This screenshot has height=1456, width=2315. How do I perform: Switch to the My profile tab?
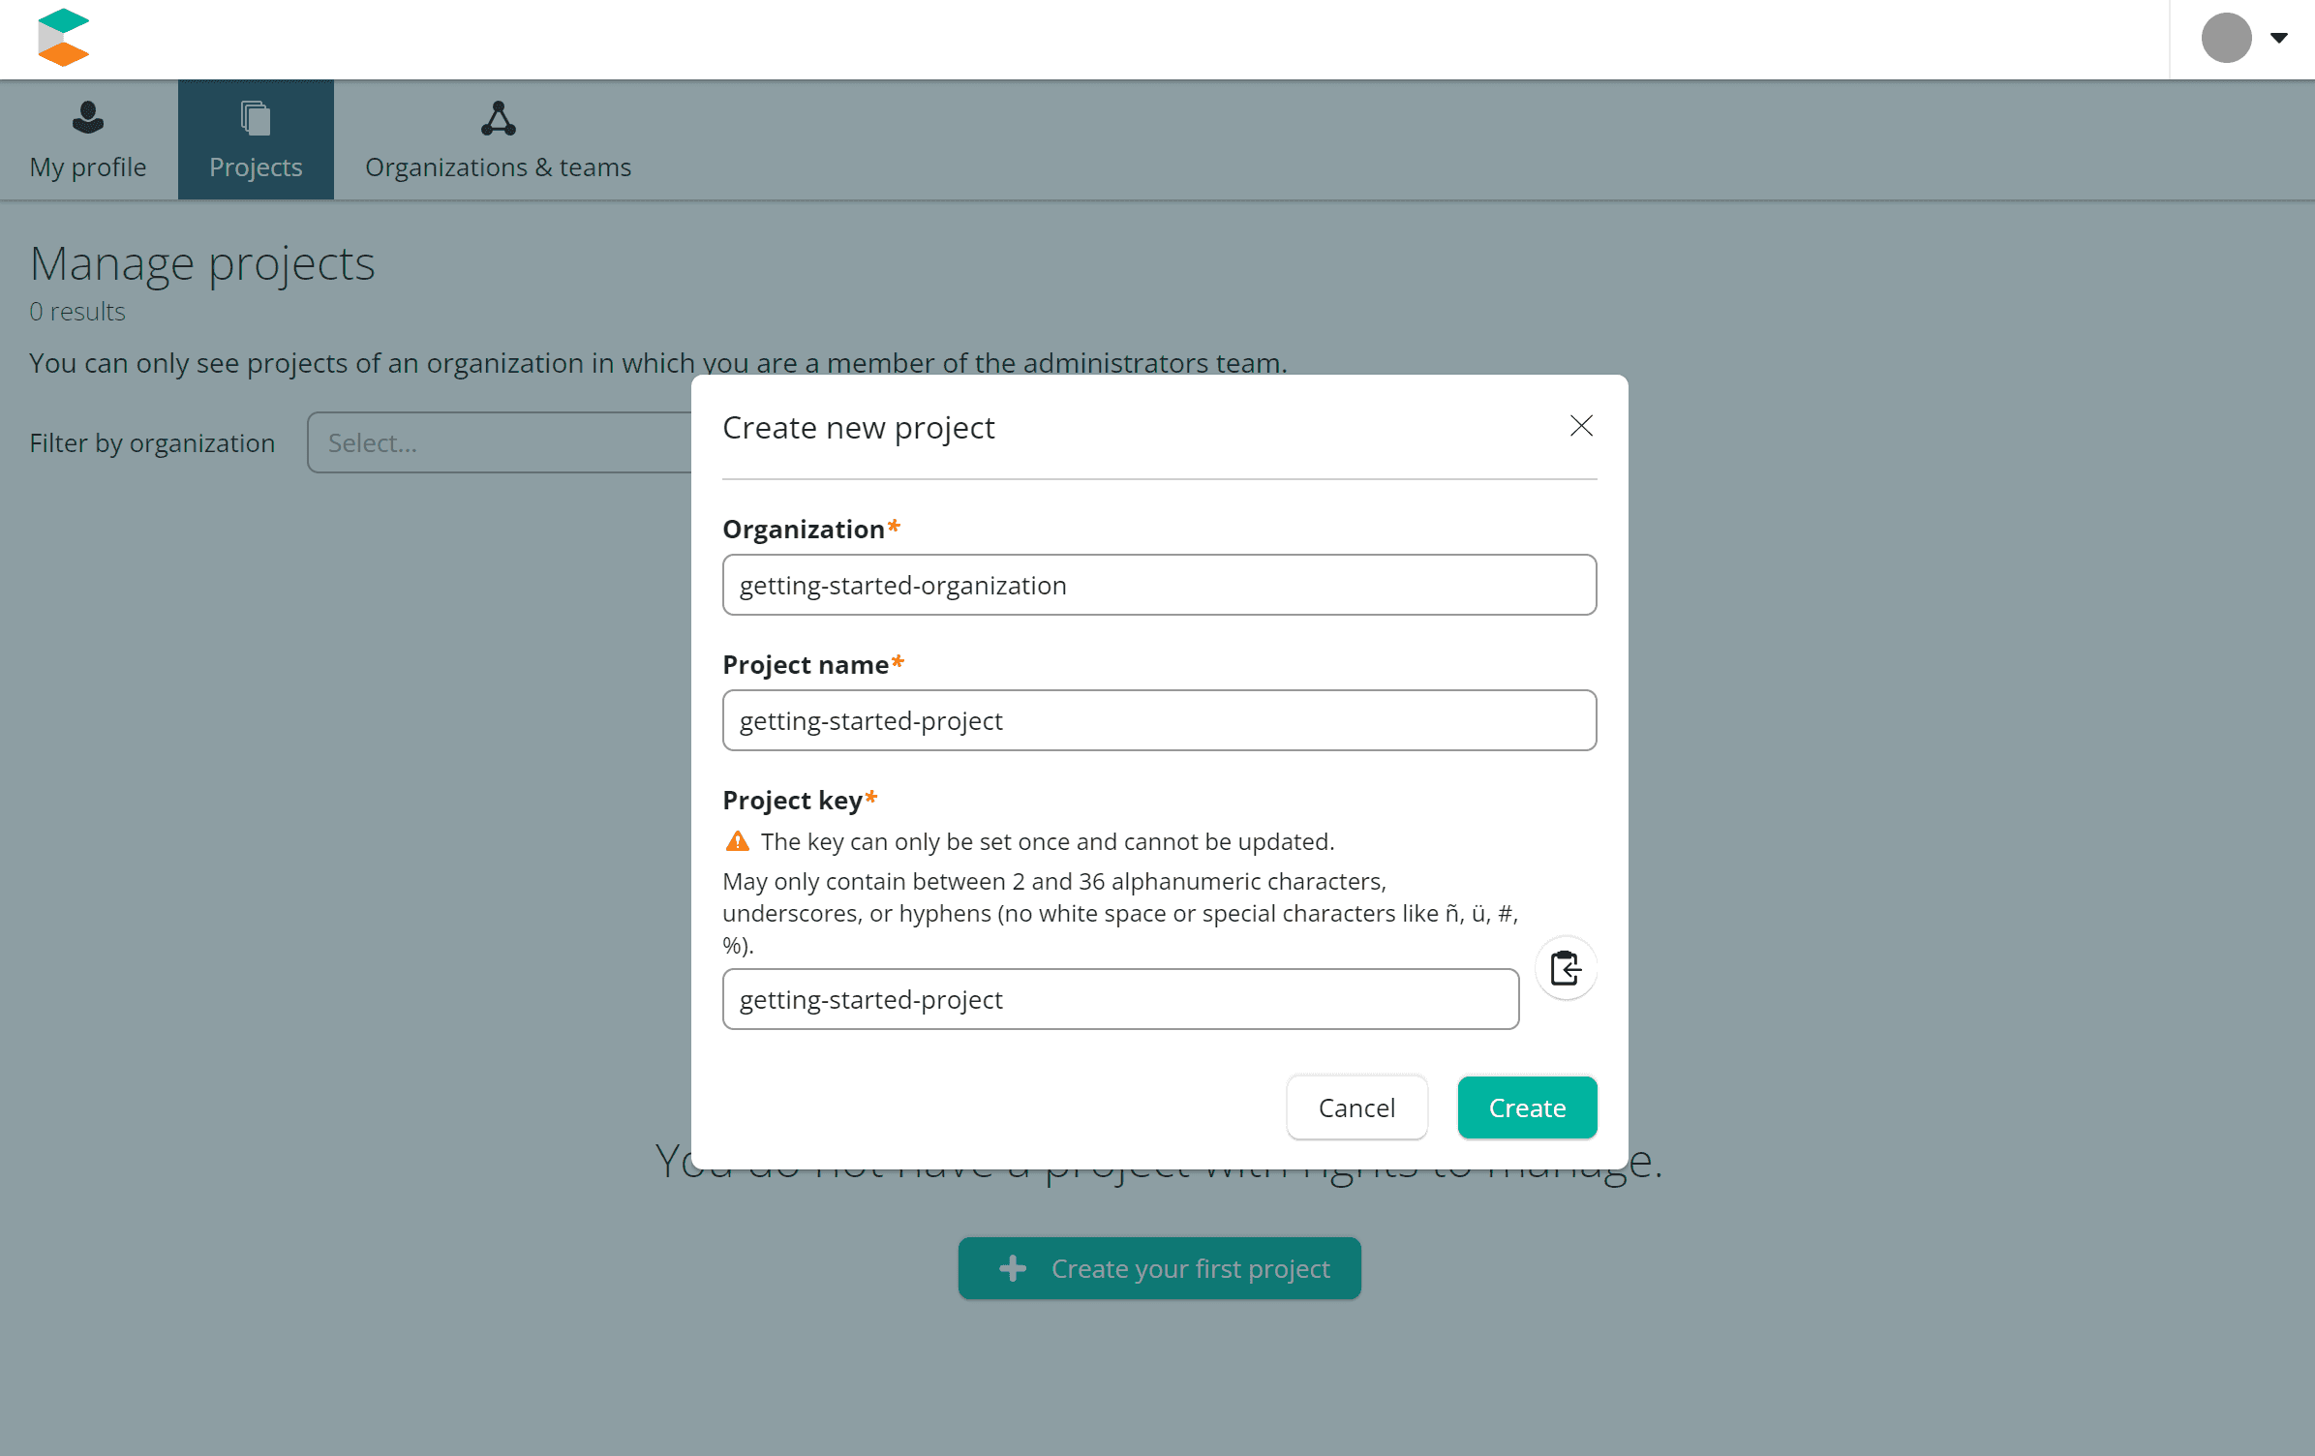tap(88, 140)
